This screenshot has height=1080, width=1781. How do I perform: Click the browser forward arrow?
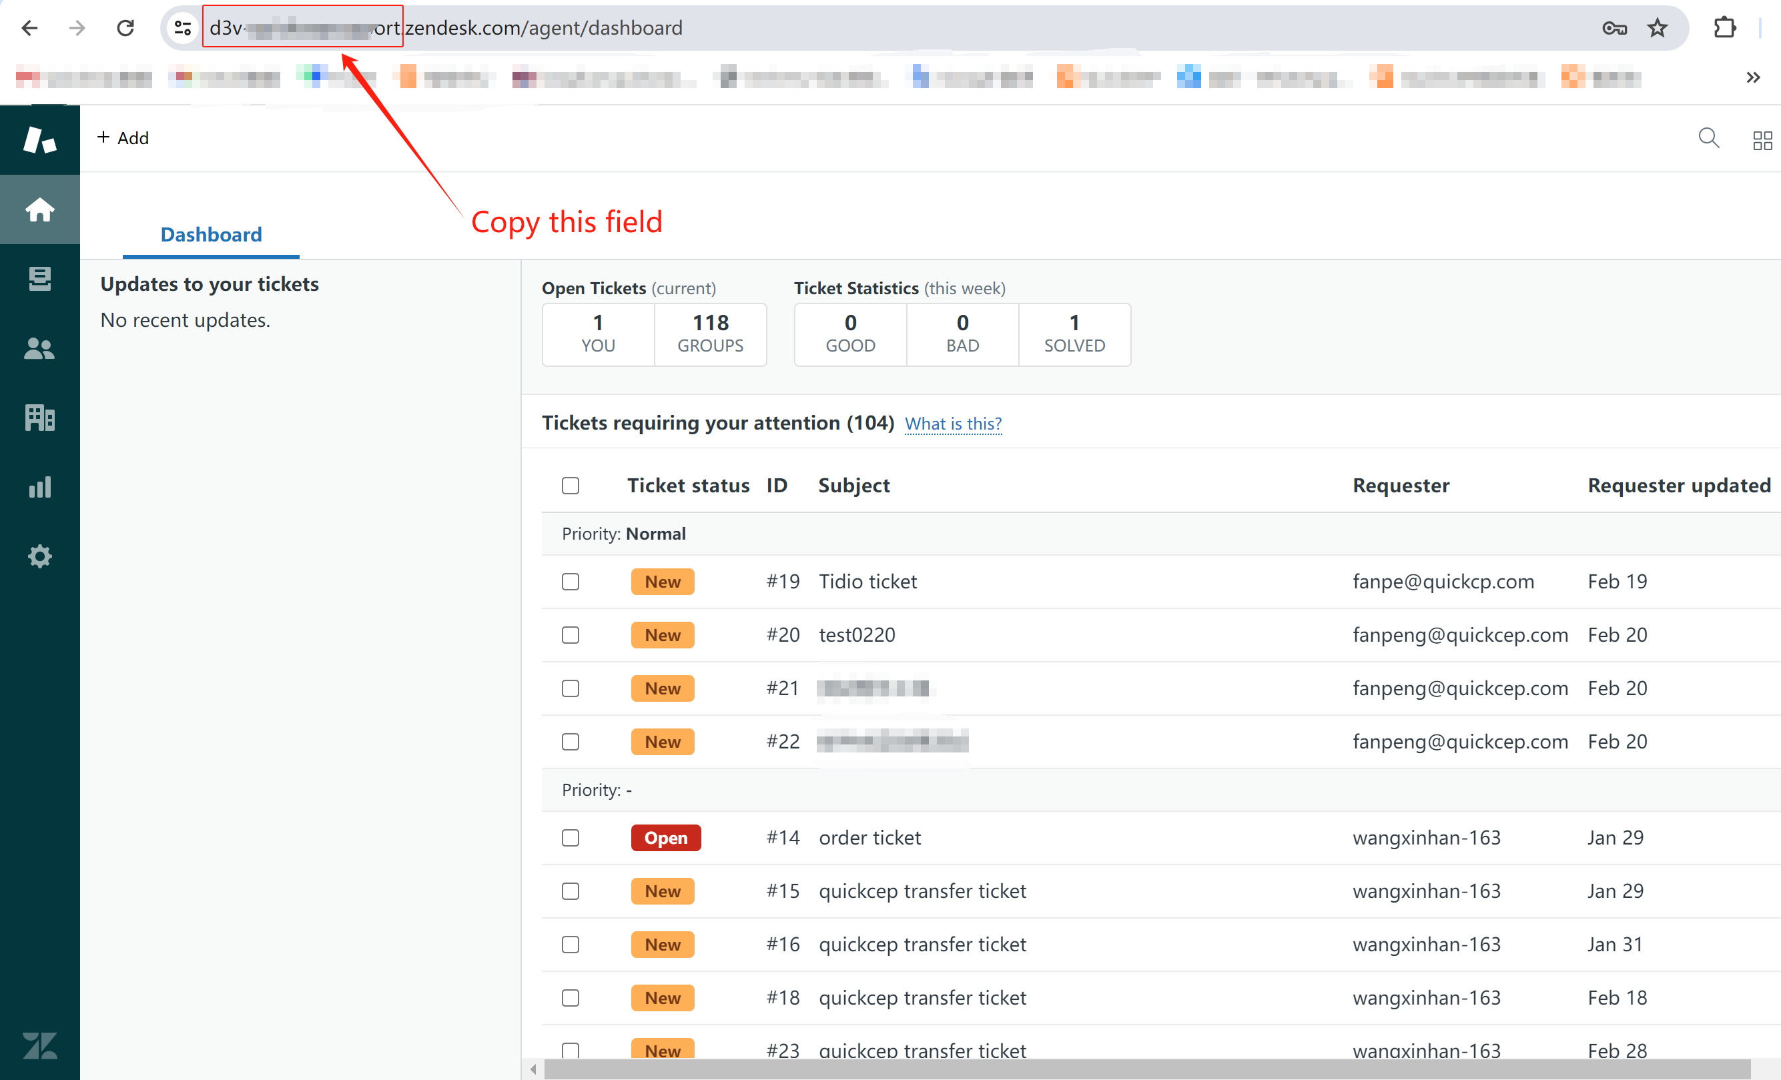77,28
